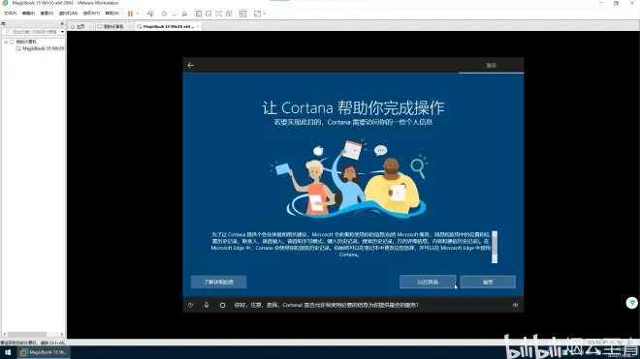Click the 接受 button

click(488, 282)
